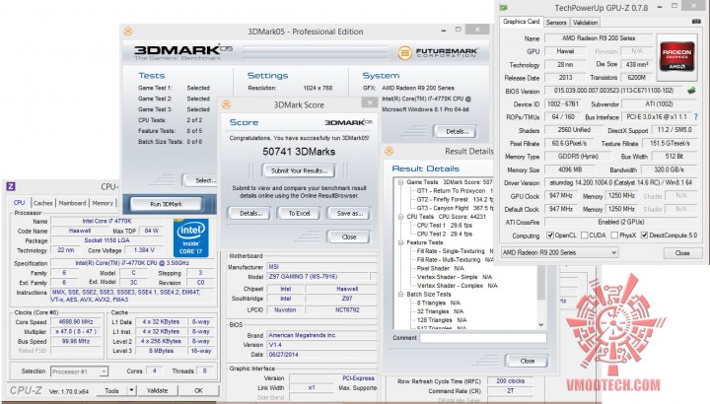Collapse the Feature Tests tree node
The image size is (710, 404).
click(x=400, y=242)
